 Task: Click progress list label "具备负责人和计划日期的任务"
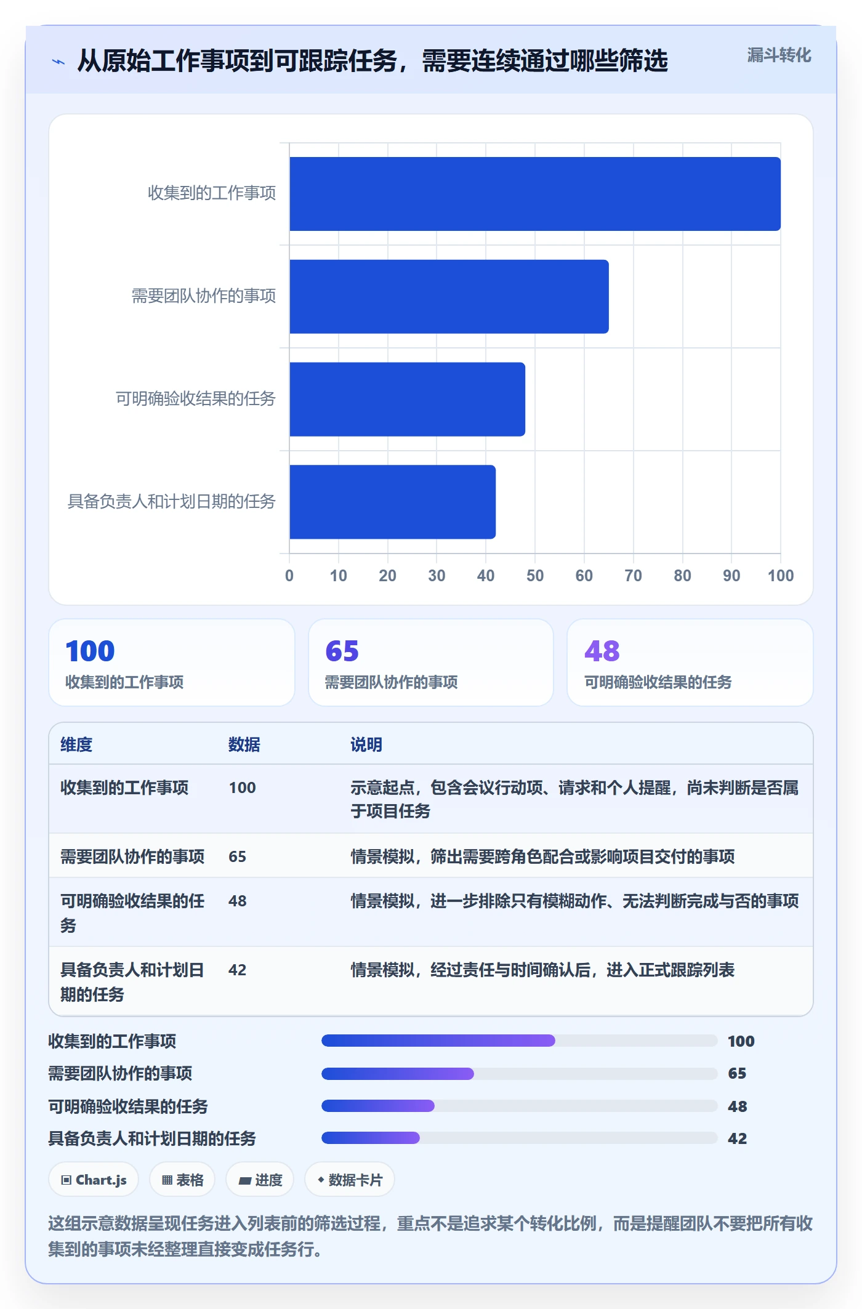pyautogui.click(x=152, y=1138)
